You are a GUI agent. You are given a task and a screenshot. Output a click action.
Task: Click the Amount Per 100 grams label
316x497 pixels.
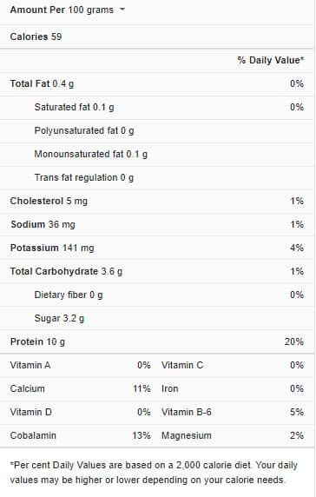coord(62,10)
